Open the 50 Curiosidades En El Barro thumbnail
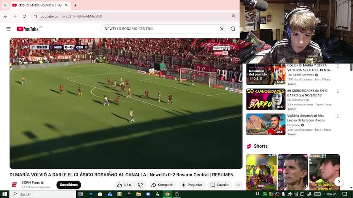Viewport: 353px width, 198px height. point(266,99)
